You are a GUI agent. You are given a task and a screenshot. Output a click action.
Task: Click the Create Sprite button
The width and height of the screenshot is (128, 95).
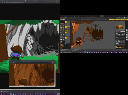[x=111, y=20]
